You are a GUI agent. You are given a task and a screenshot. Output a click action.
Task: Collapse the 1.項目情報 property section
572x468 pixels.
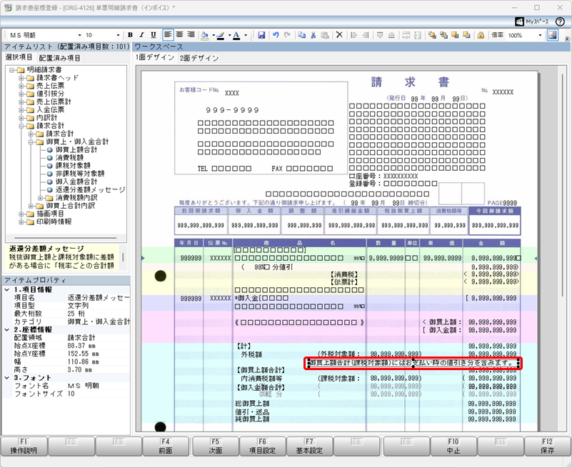pyautogui.click(x=7, y=289)
